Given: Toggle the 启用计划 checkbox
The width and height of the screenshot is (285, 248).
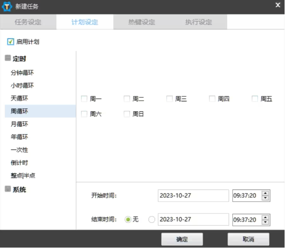Looking at the screenshot, I should pyautogui.click(x=11, y=42).
